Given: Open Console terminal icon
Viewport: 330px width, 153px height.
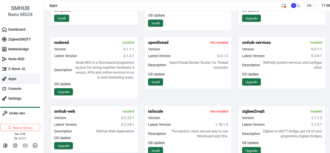Looking at the screenshot, I should (x=4, y=89).
